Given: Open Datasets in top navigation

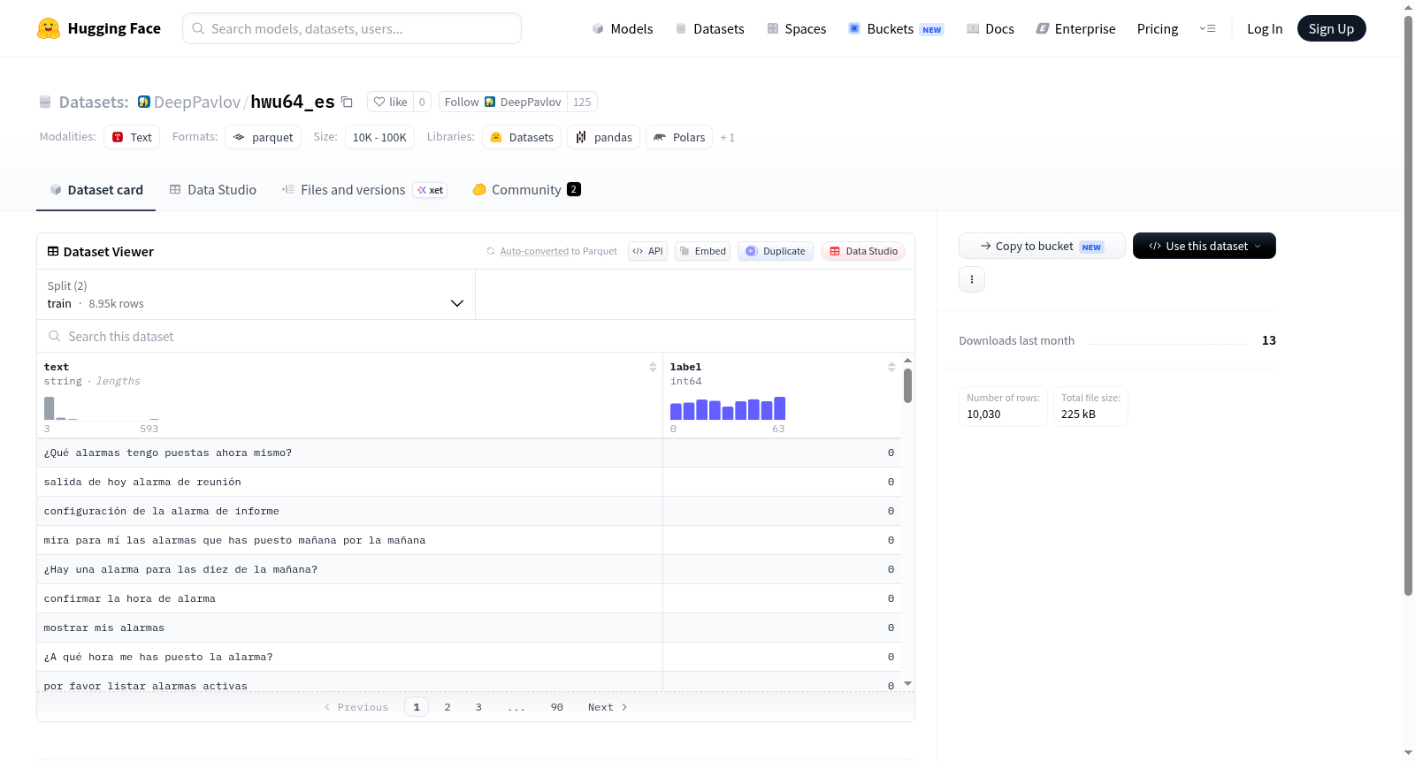Looking at the screenshot, I should click(x=709, y=29).
